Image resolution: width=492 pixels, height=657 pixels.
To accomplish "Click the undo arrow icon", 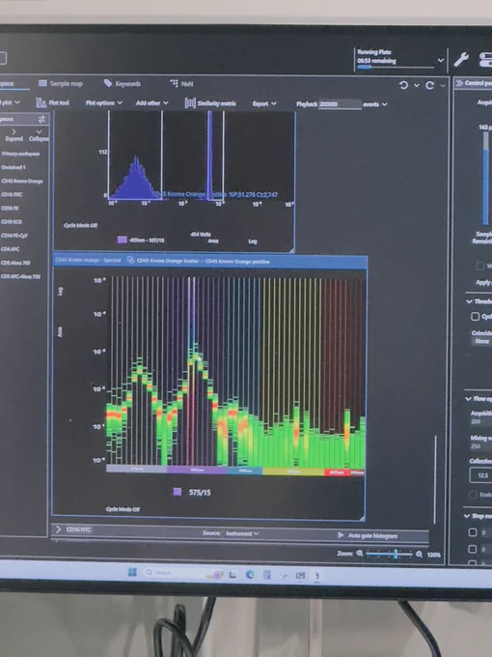I will coord(403,85).
